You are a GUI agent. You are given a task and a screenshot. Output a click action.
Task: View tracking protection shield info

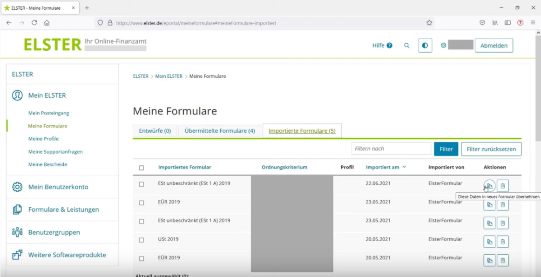[x=100, y=23]
